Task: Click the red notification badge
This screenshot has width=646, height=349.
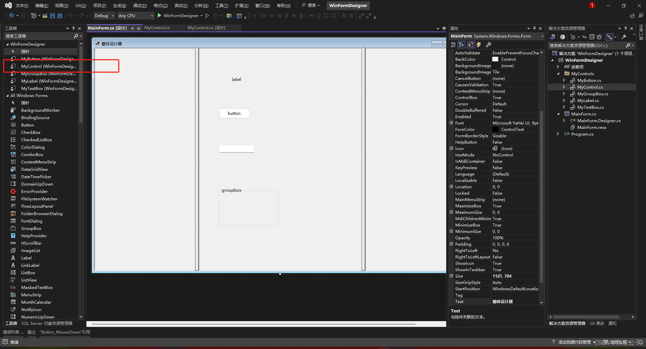Action: click(x=592, y=5)
